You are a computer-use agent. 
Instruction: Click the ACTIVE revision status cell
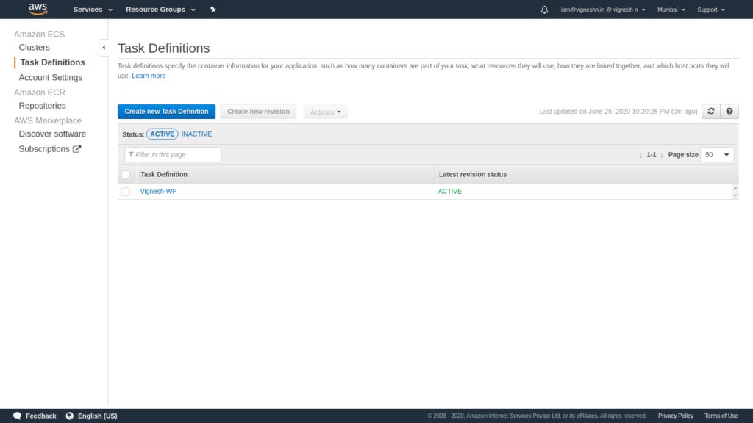[450, 192]
